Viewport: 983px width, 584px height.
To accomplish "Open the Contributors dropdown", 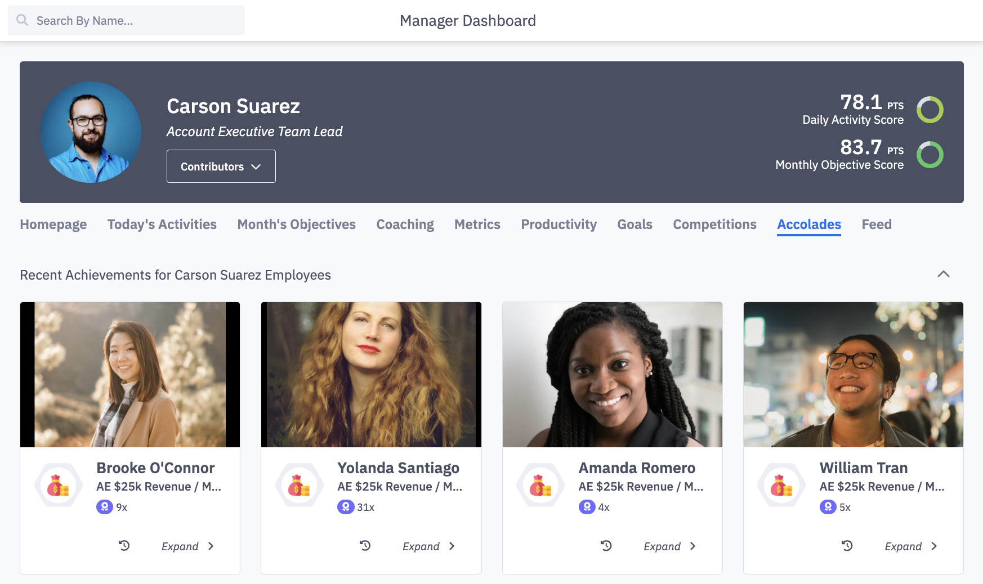I will point(221,167).
